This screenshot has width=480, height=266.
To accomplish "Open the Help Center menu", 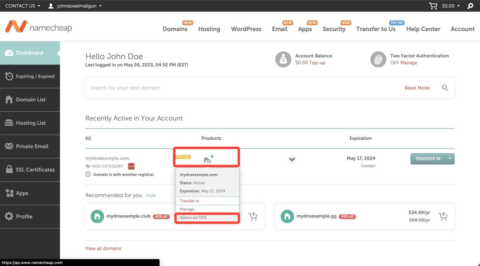I will click(x=423, y=29).
